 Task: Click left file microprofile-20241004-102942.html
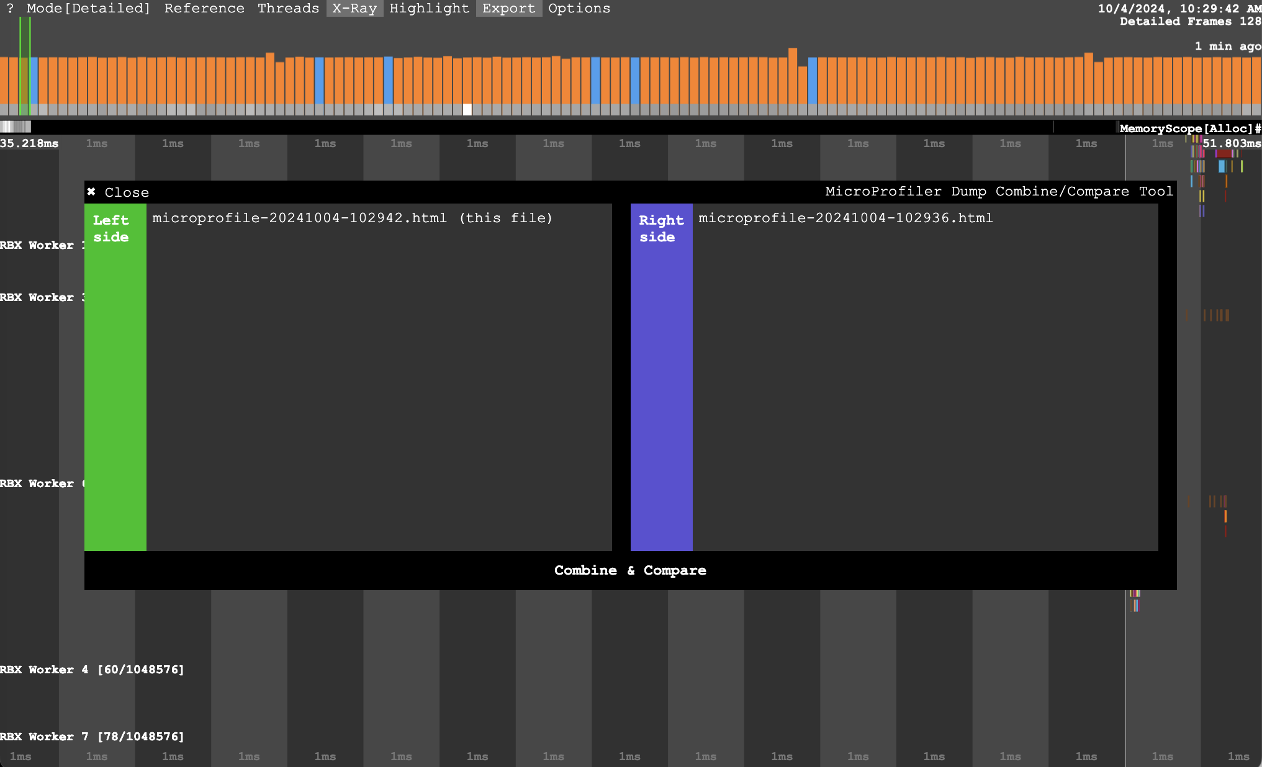tap(353, 218)
